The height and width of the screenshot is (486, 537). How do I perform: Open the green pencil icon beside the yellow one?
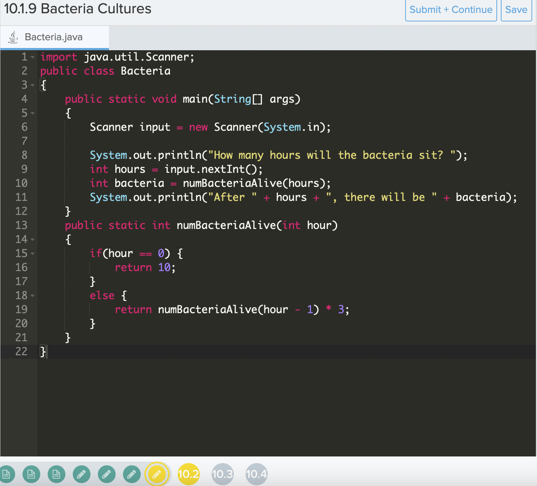click(x=132, y=474)
